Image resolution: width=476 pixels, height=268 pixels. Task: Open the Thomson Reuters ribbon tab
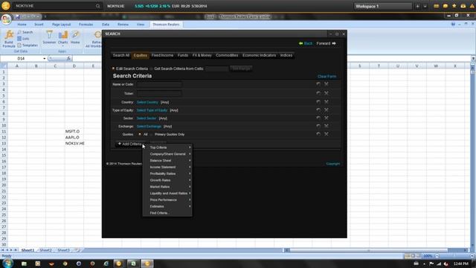coord(166,25)
